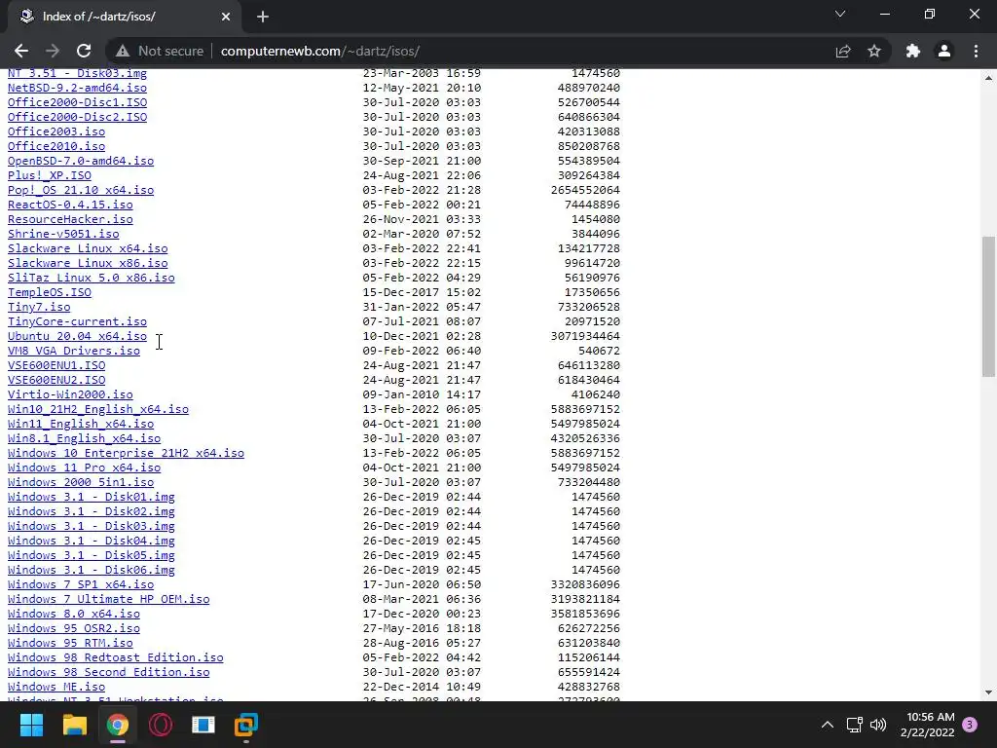Download Ubuntu_20.04_x64.iso
The image size is (997, 748).
[77, 336]
